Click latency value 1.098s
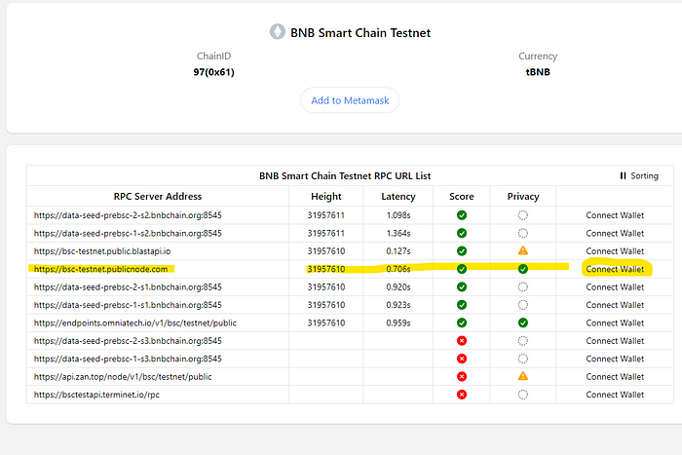Screen dimensions: 682x455 click(398, 215)
